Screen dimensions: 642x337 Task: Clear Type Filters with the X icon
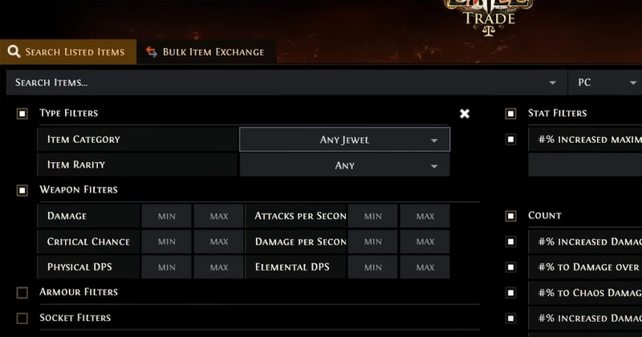[x=465, y=113]
